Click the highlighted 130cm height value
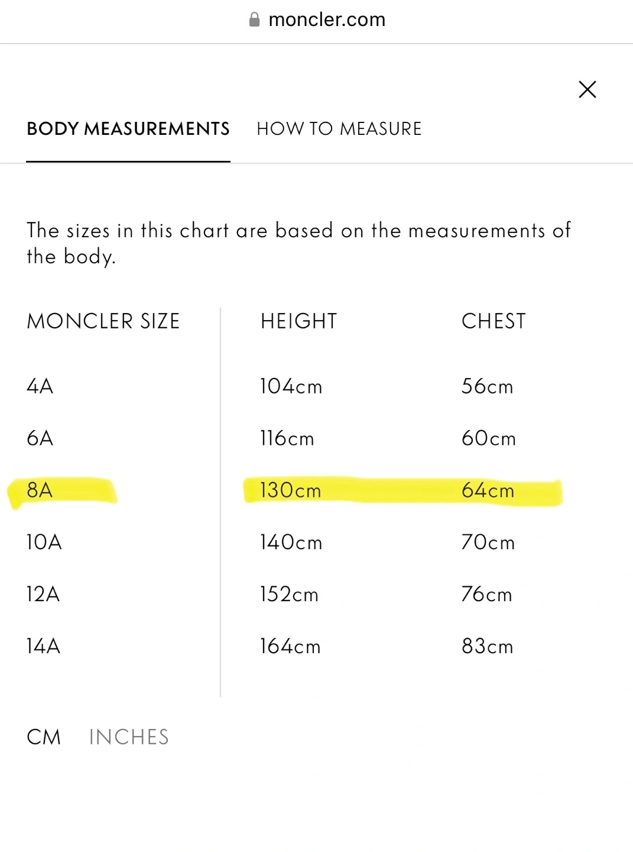This screenshot has width=633, height=852. [290, 490]
